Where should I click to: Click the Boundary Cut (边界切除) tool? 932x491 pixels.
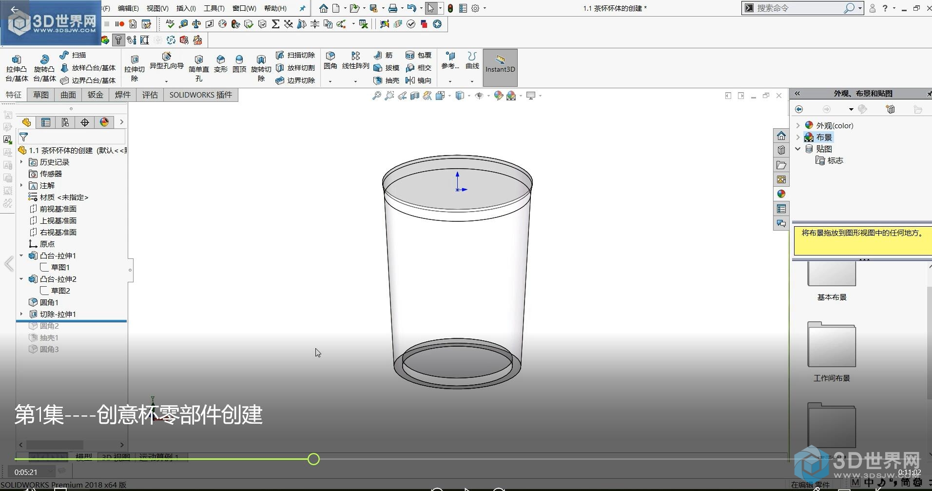click(295, 80)
